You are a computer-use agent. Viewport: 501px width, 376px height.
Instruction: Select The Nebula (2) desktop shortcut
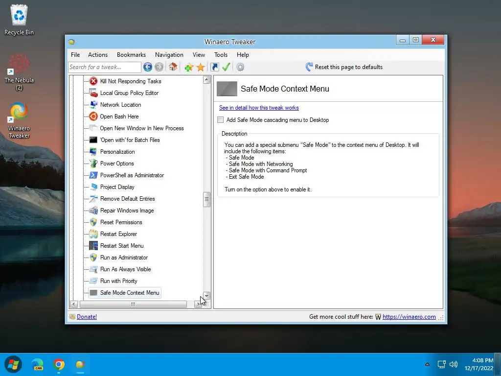point(19,72)
